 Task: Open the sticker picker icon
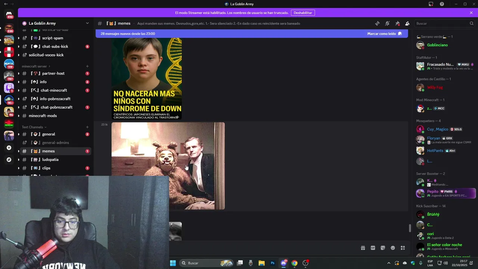tap(383, 248)
